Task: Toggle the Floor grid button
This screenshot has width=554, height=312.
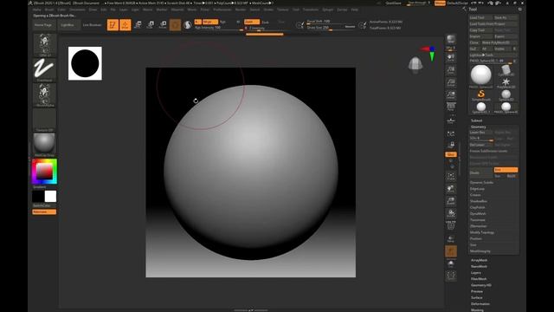Action: [451, 120]
